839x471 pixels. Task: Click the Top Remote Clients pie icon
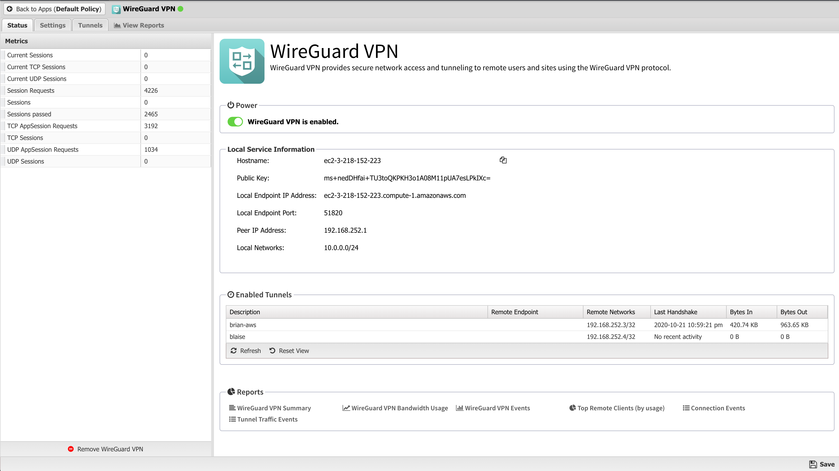tap(573, 408)
